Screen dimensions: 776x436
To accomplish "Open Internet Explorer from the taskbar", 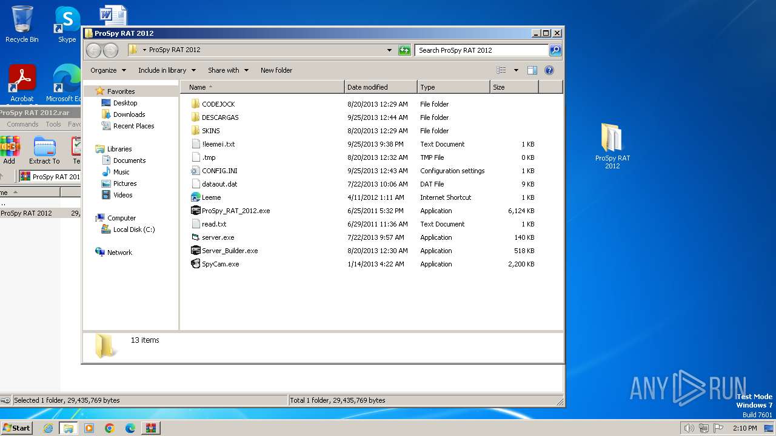I will [x=48, y=428].
